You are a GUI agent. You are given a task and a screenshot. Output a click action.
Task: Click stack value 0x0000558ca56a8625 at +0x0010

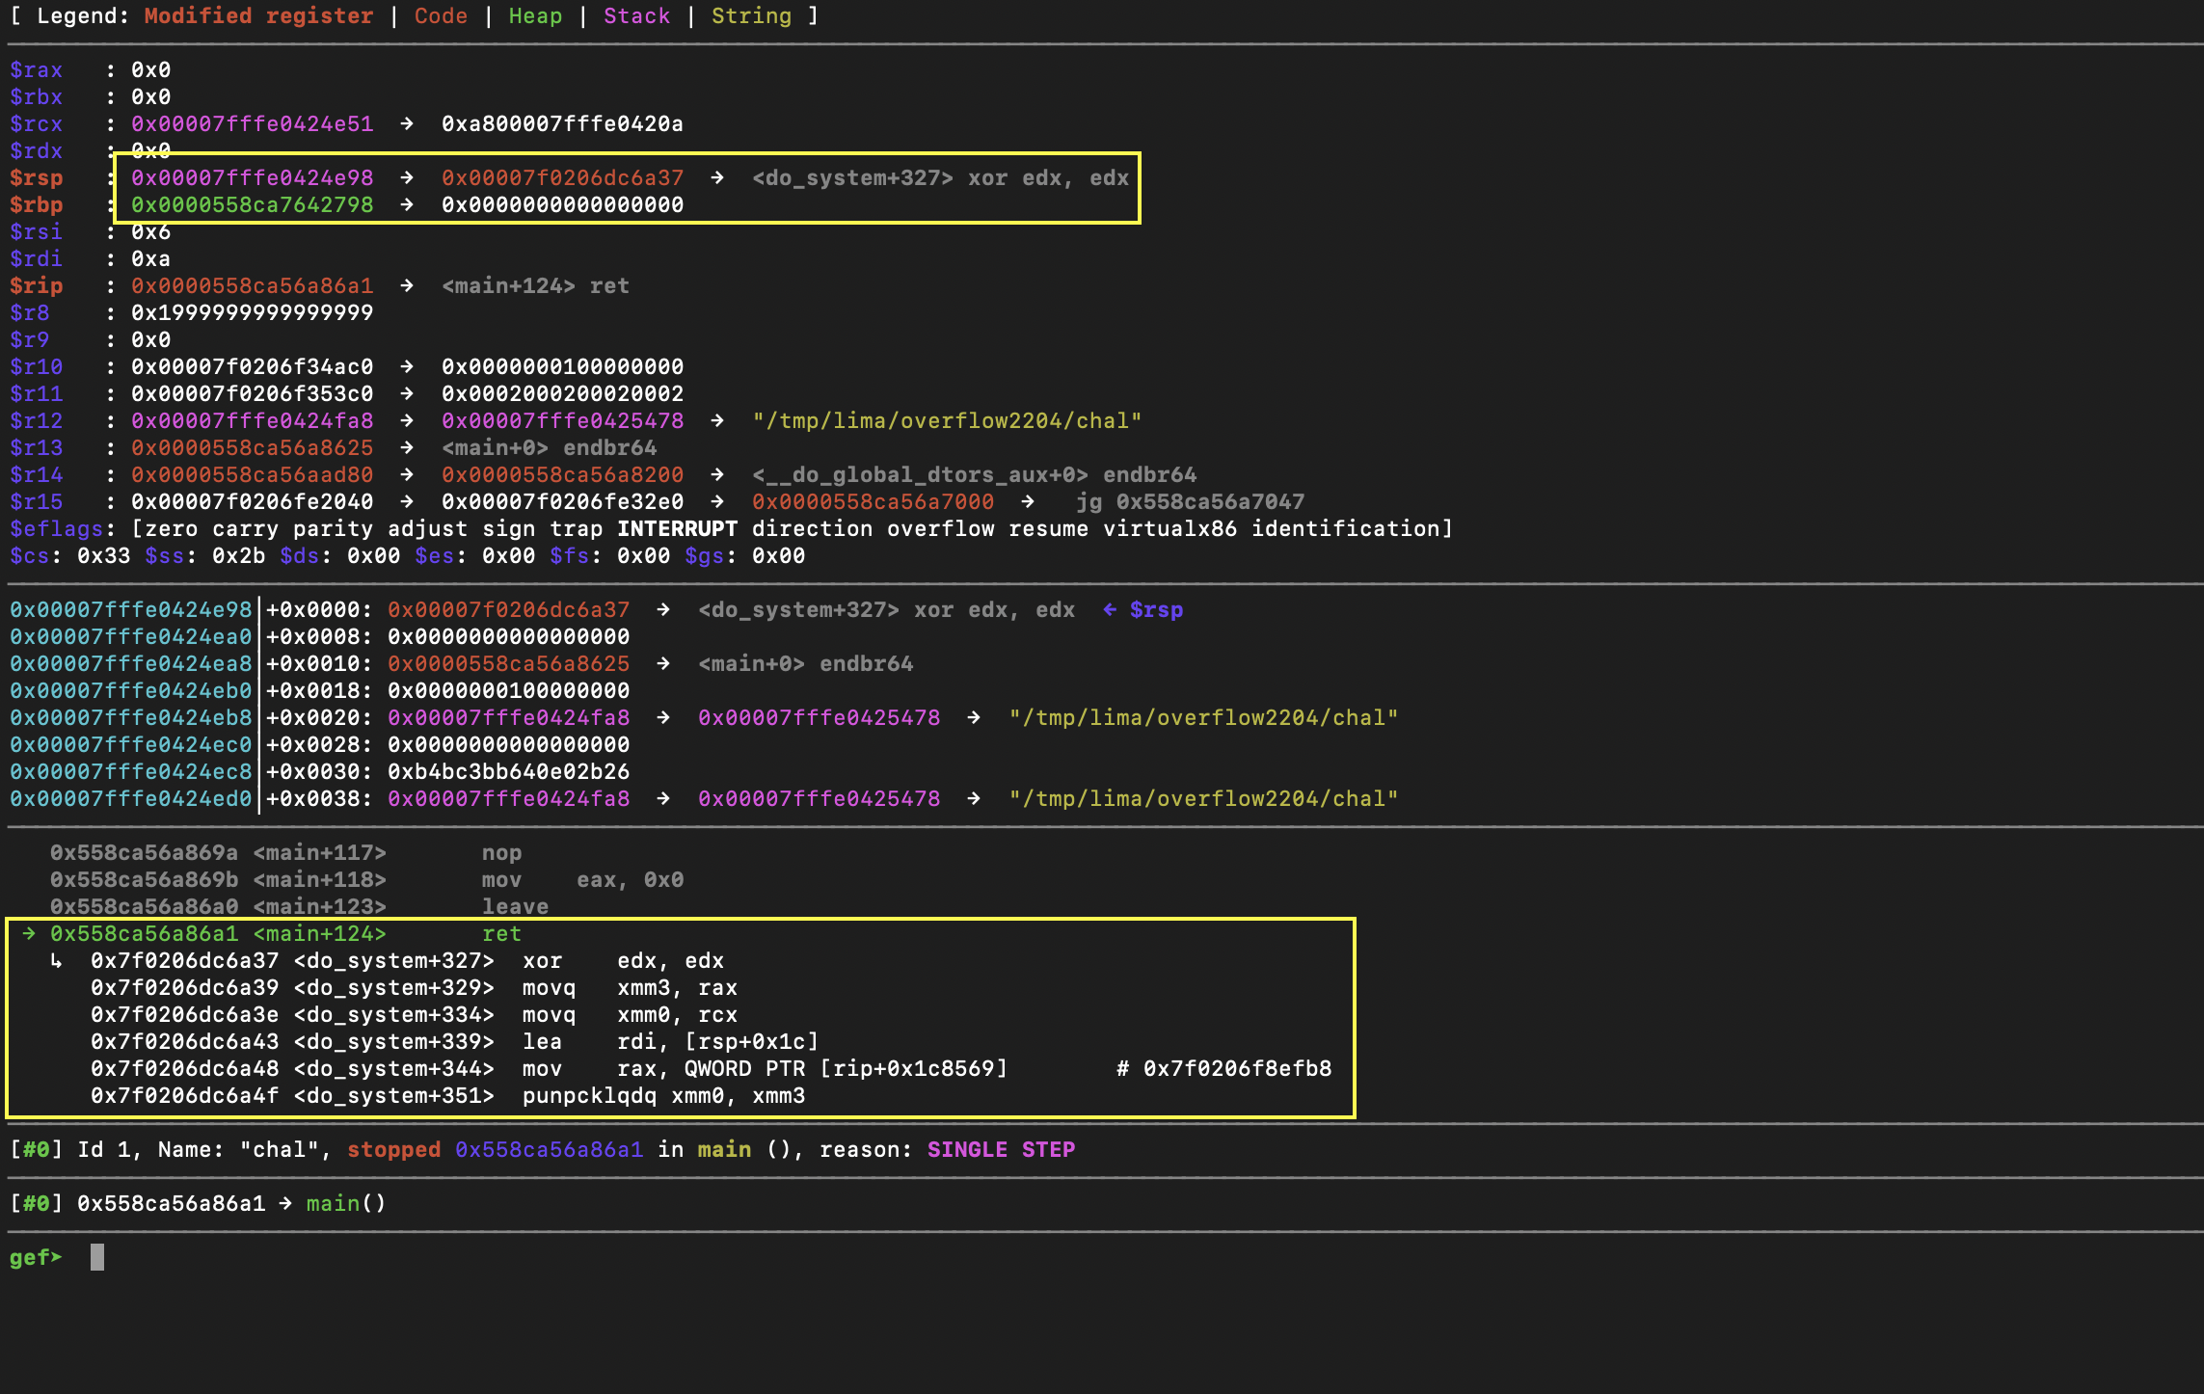[x=508, y=664]
